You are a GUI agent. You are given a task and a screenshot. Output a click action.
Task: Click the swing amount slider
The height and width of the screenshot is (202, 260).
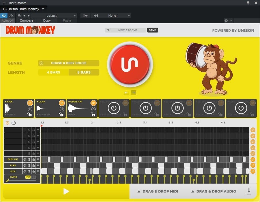click(x=21, y=180)
